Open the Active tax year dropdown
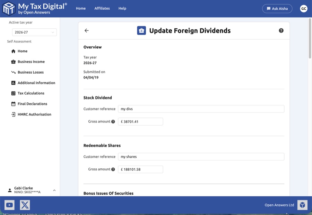The image size is (312, 215). (x=34, y=32)
